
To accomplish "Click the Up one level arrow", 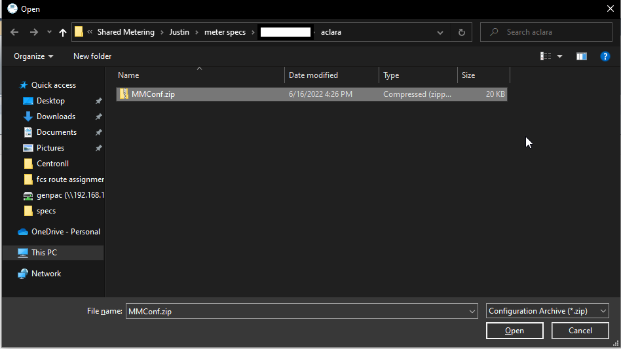I will point(63,32).
